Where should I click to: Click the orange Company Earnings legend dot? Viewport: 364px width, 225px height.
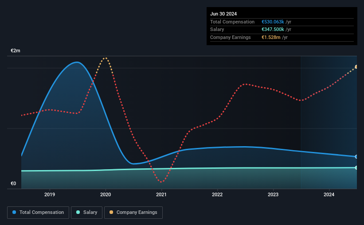coord(111,212)
